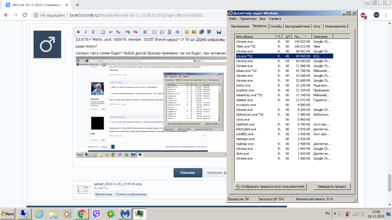This screenshot has height=220, width=392.
Task: Switch to the Быстродействие tab
Action: tap(298, 26)
